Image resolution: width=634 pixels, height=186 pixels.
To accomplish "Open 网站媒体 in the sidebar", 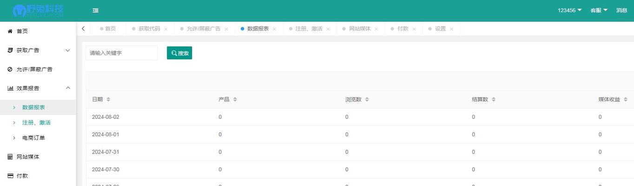I will point(38,157).
